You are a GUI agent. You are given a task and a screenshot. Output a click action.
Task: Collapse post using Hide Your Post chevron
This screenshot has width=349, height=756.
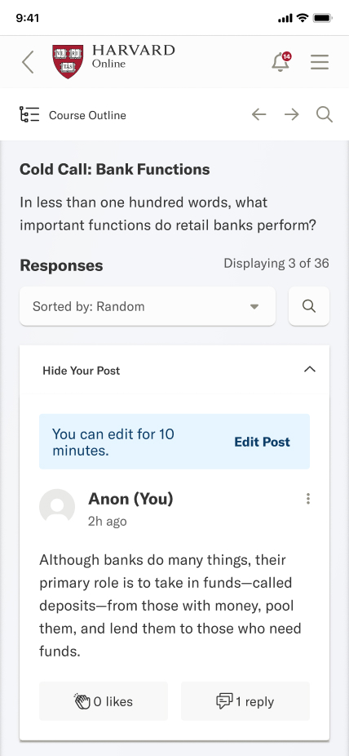pos(310,370)
